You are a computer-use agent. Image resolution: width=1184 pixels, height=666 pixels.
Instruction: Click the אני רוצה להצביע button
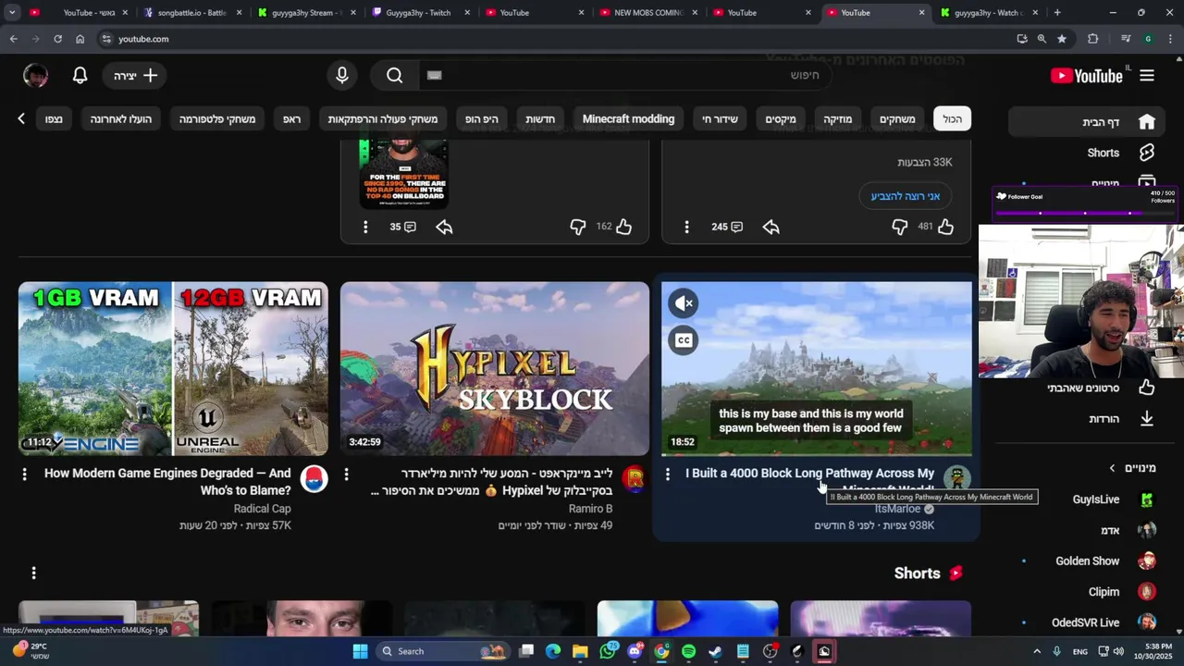point(906,196)
